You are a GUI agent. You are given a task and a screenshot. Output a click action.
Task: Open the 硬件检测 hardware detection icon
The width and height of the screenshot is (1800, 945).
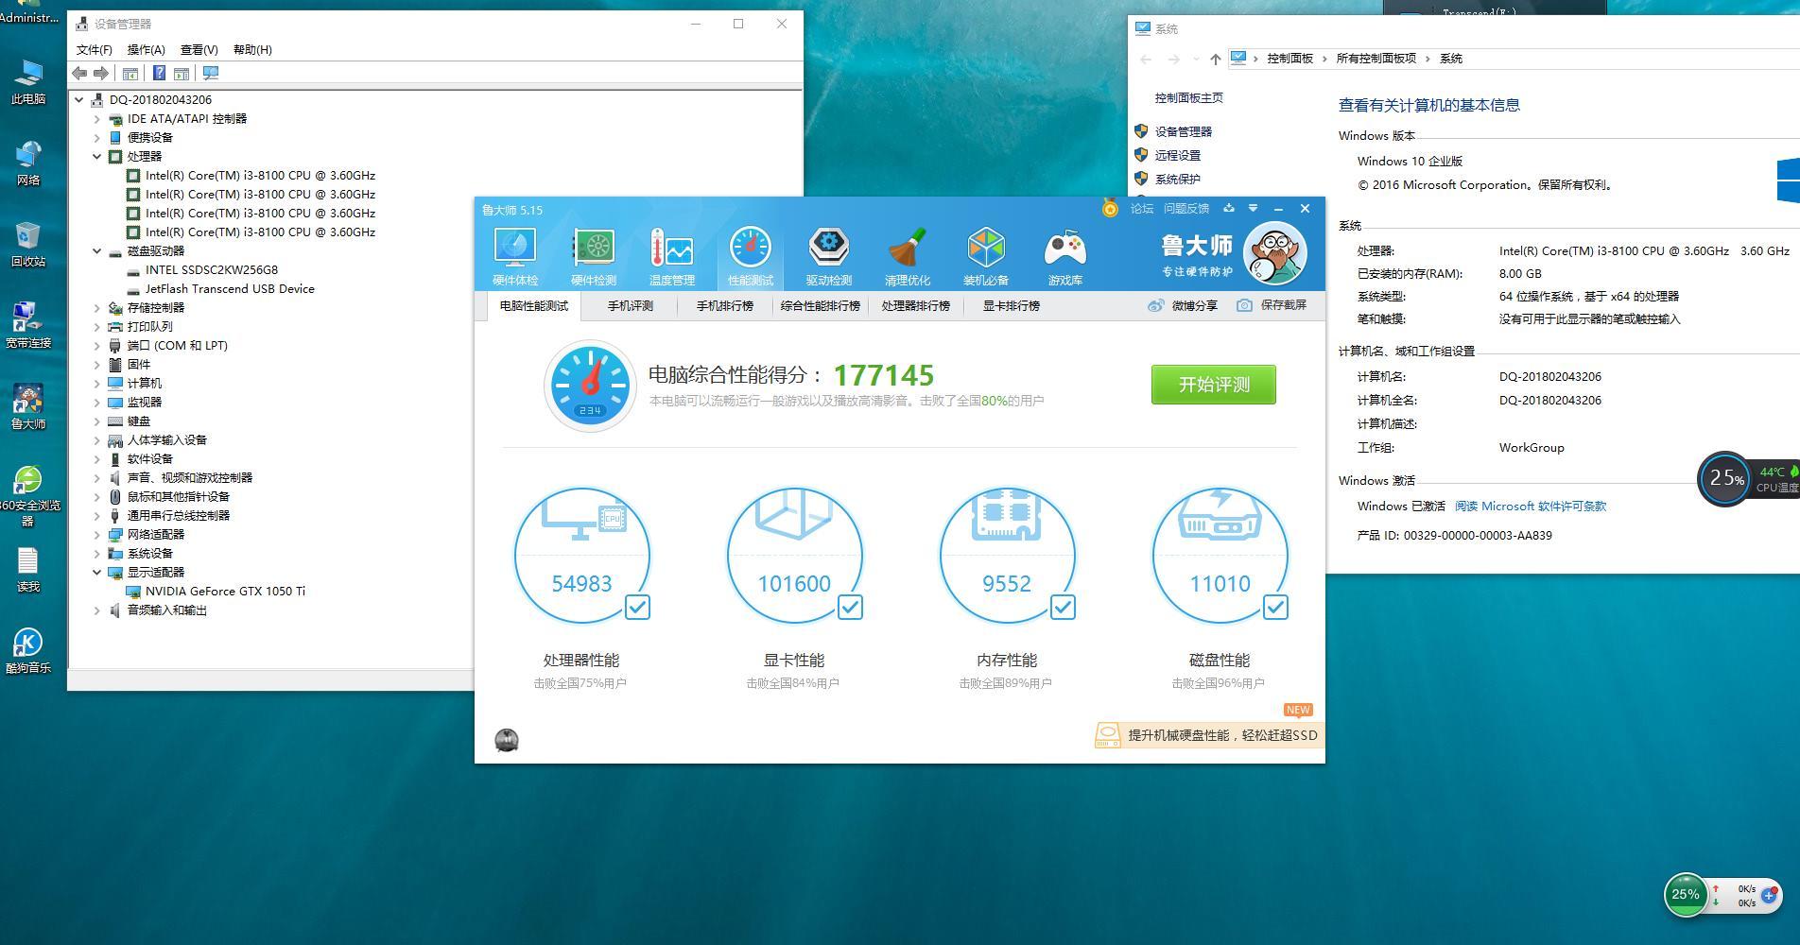(594, 256)
